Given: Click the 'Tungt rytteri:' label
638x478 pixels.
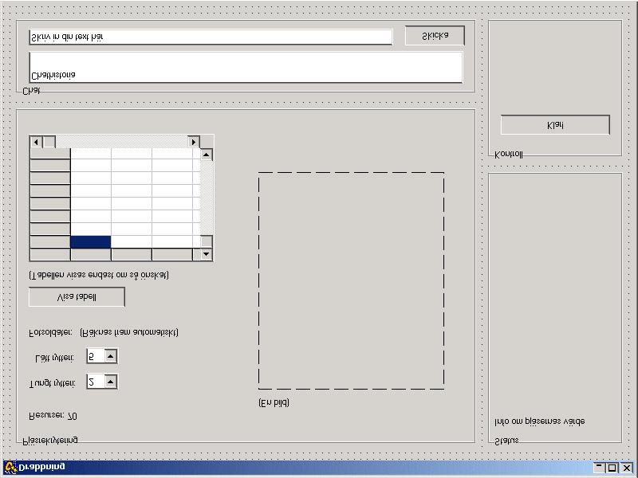Looking at the screenshot, I should pos(53,383).
